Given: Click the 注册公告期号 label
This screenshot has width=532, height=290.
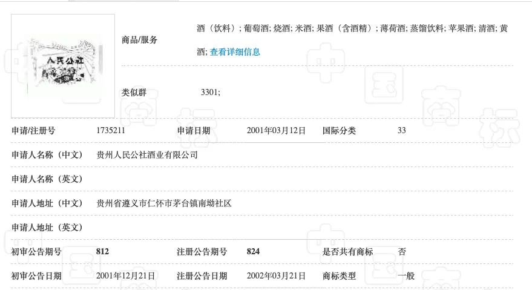Looking at the screenshot, I should pos(202,252).
